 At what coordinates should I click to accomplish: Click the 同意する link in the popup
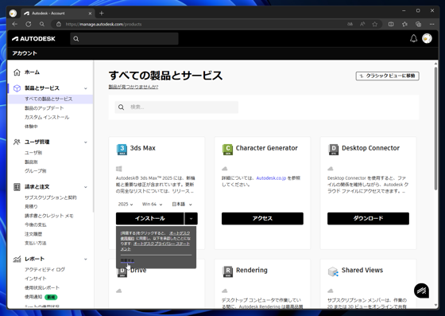[127, 260]
